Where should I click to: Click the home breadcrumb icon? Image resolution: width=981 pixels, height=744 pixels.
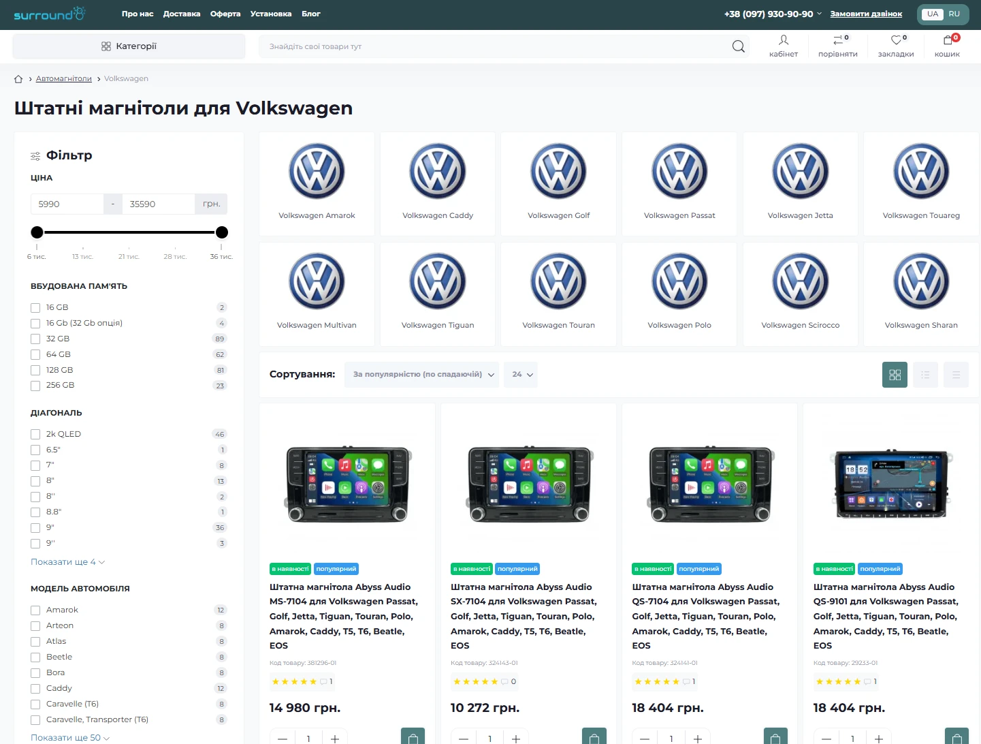pyautogui.click(x=18, y=79)
